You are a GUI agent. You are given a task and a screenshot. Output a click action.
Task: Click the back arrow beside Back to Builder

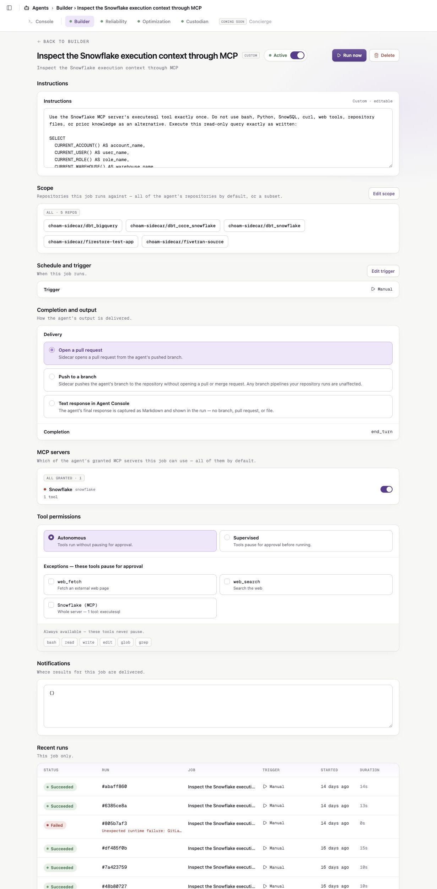[x=39, y=42]
